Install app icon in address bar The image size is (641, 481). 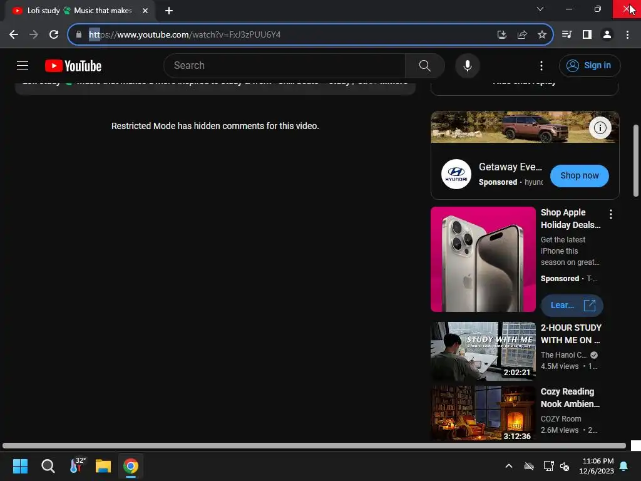[501, 35]
